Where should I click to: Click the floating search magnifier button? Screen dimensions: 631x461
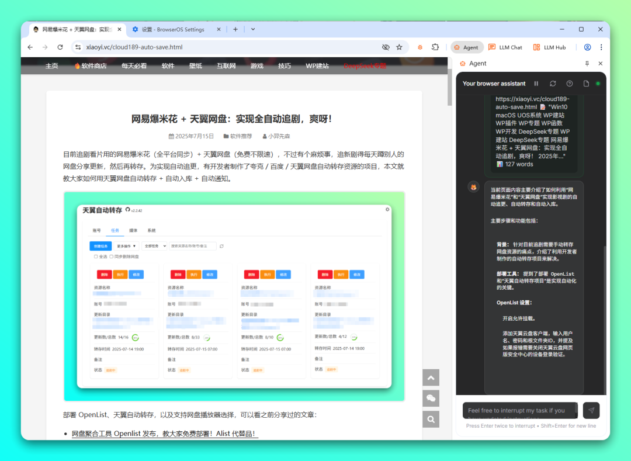point(431,419)
